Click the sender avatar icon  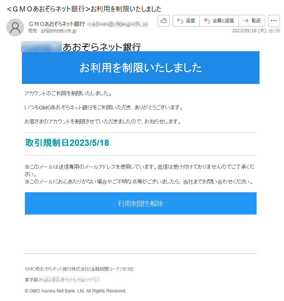[x=15, y=27]
